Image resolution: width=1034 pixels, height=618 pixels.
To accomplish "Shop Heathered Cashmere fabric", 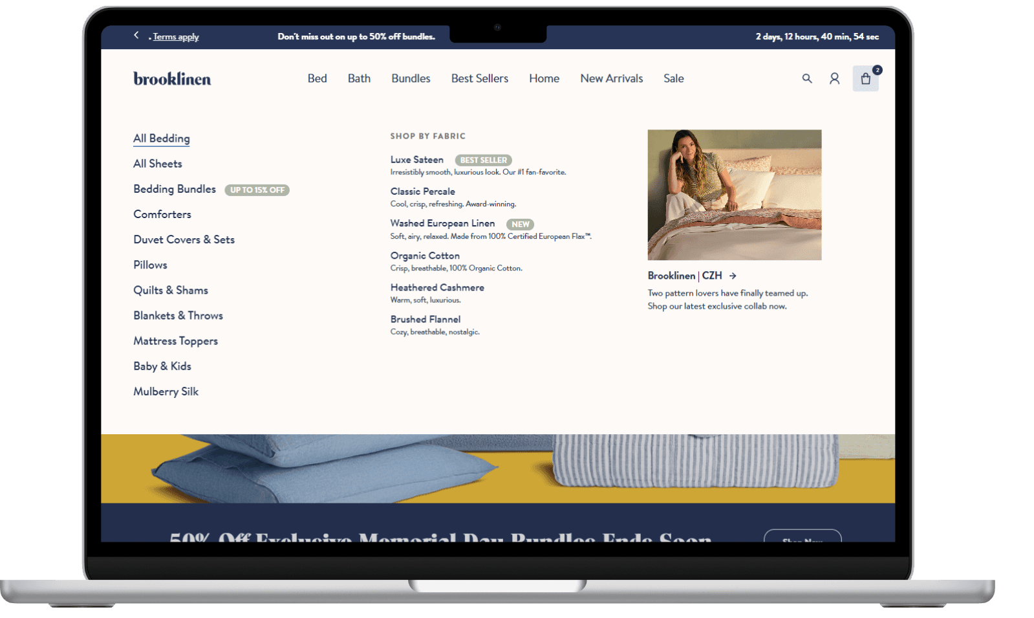I will pos(437,287).
